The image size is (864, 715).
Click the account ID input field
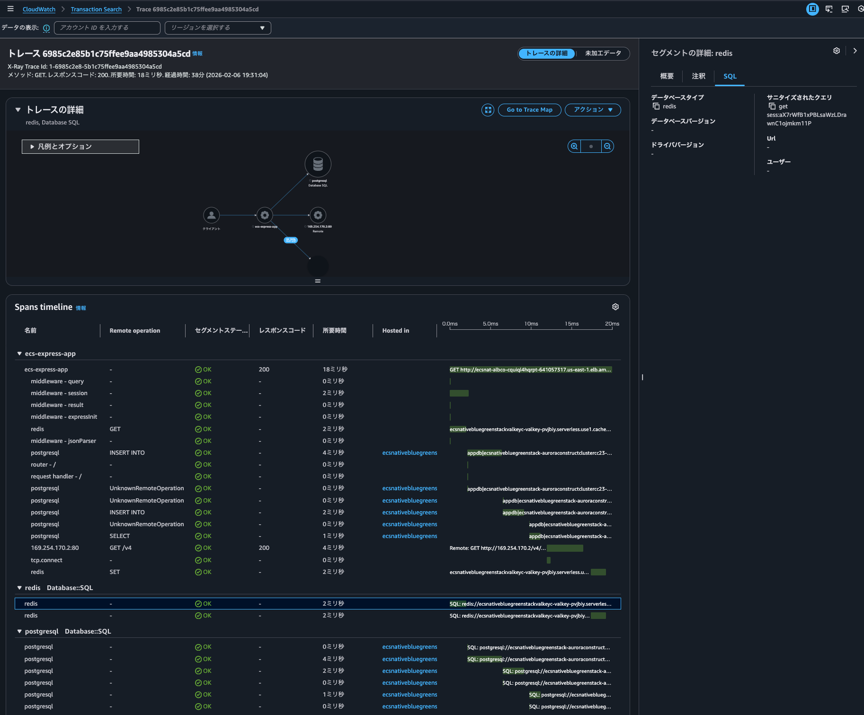click(107, 28)
